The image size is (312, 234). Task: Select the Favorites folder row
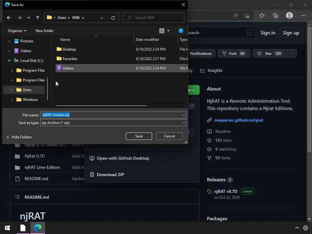click(x=122, y=59)
